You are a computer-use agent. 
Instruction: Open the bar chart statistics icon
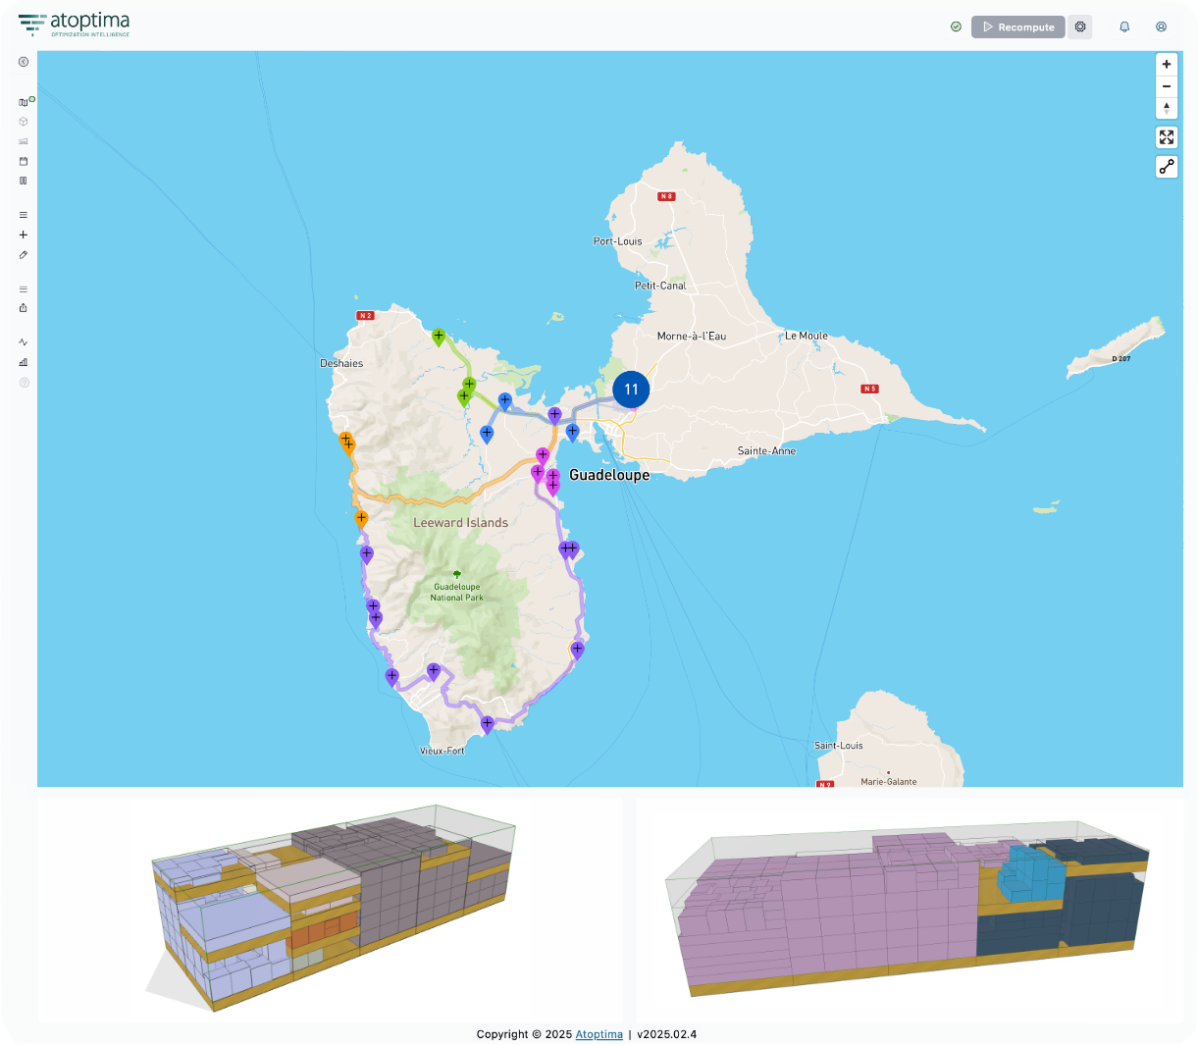pyautogui.click(x=24, y=362)
